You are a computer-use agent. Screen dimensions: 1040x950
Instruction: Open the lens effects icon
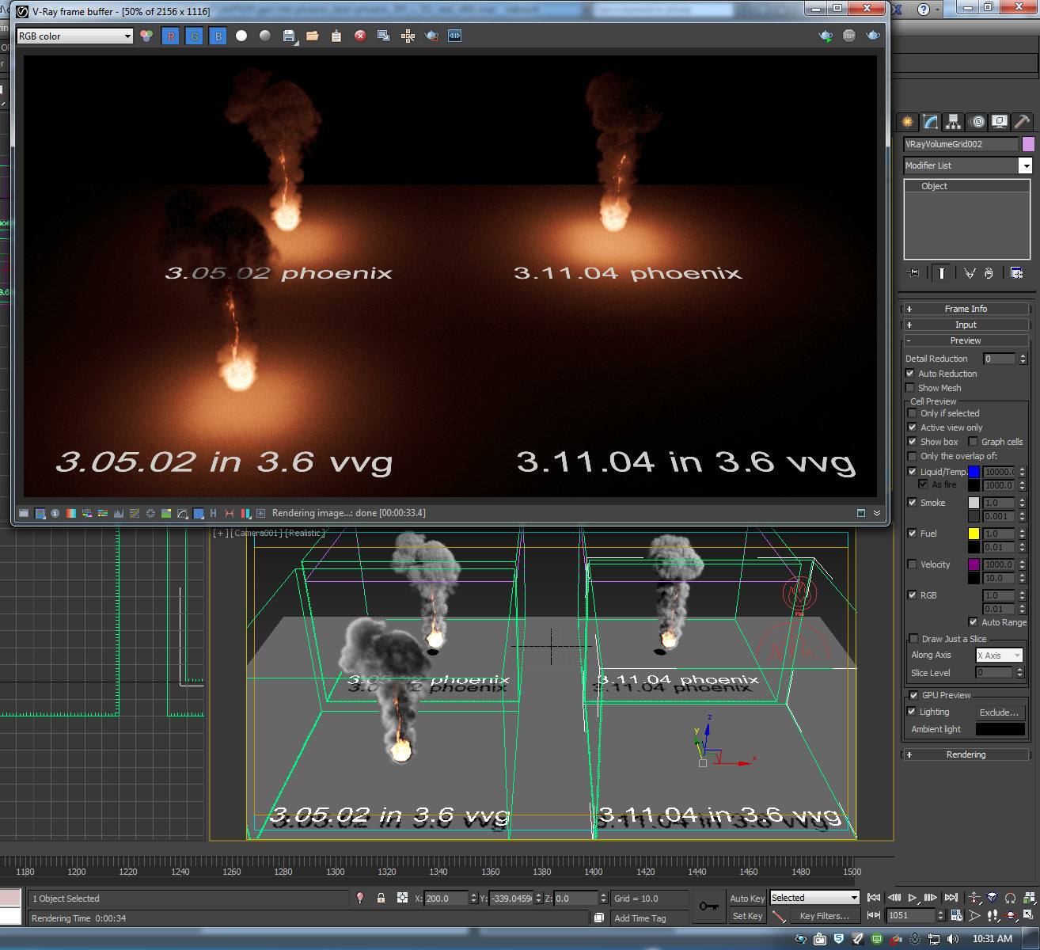click(x=261, y=513)
